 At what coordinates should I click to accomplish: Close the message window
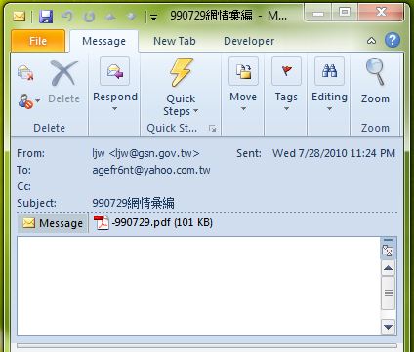click(381, 13)
